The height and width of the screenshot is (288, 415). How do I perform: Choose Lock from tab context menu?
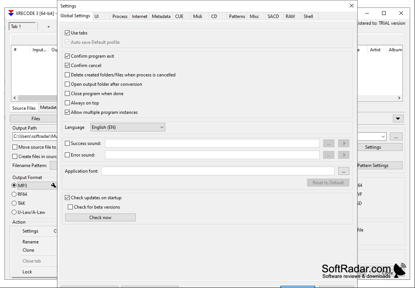click(x=27, y=272)
